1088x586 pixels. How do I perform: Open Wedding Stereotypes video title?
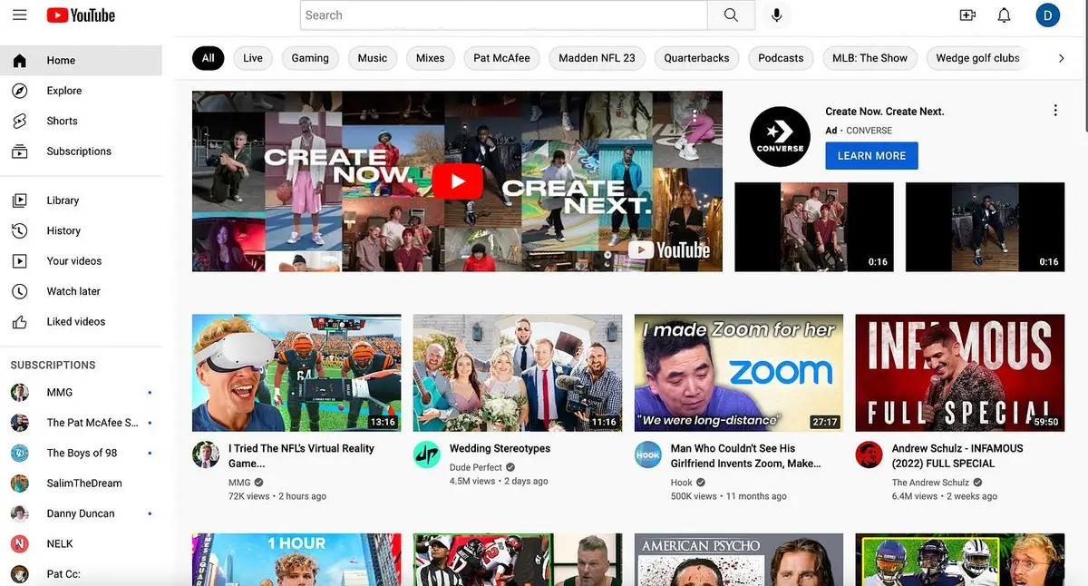point(500,449)
